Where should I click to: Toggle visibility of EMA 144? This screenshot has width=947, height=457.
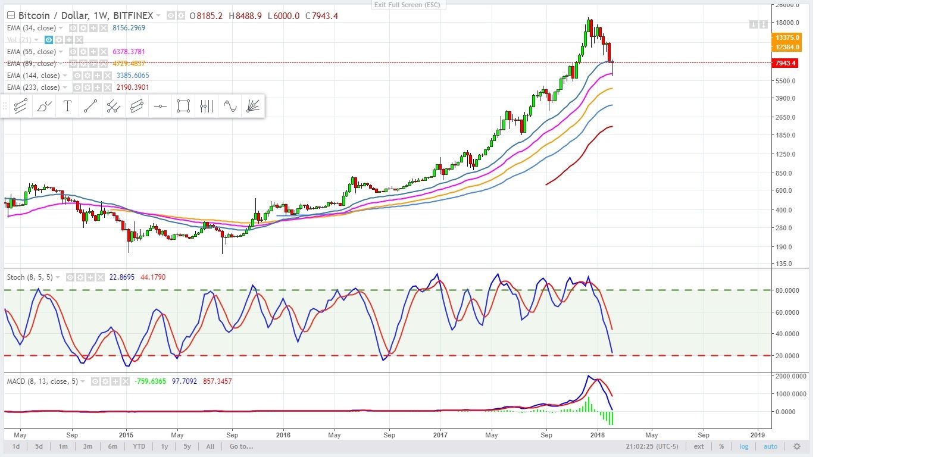[x=77, y=76]
